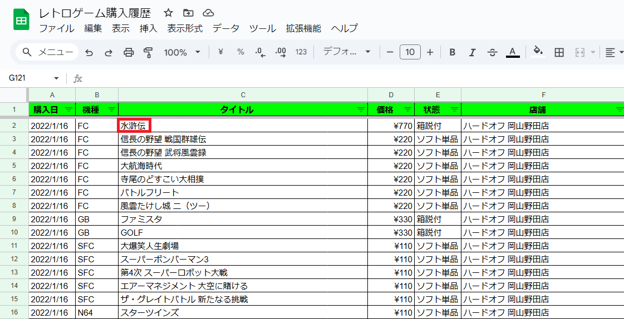Open the 123 number format menu
624x319 pixels.
301,52
